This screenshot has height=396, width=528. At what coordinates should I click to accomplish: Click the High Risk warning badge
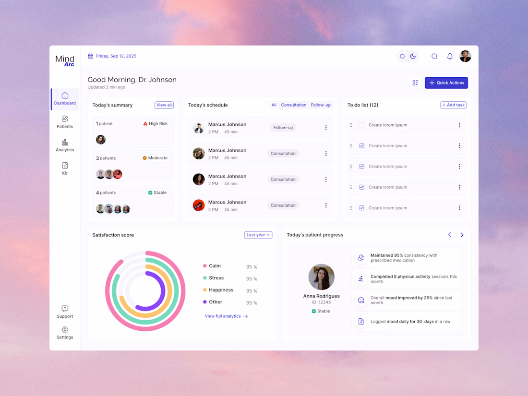[155, 123]
